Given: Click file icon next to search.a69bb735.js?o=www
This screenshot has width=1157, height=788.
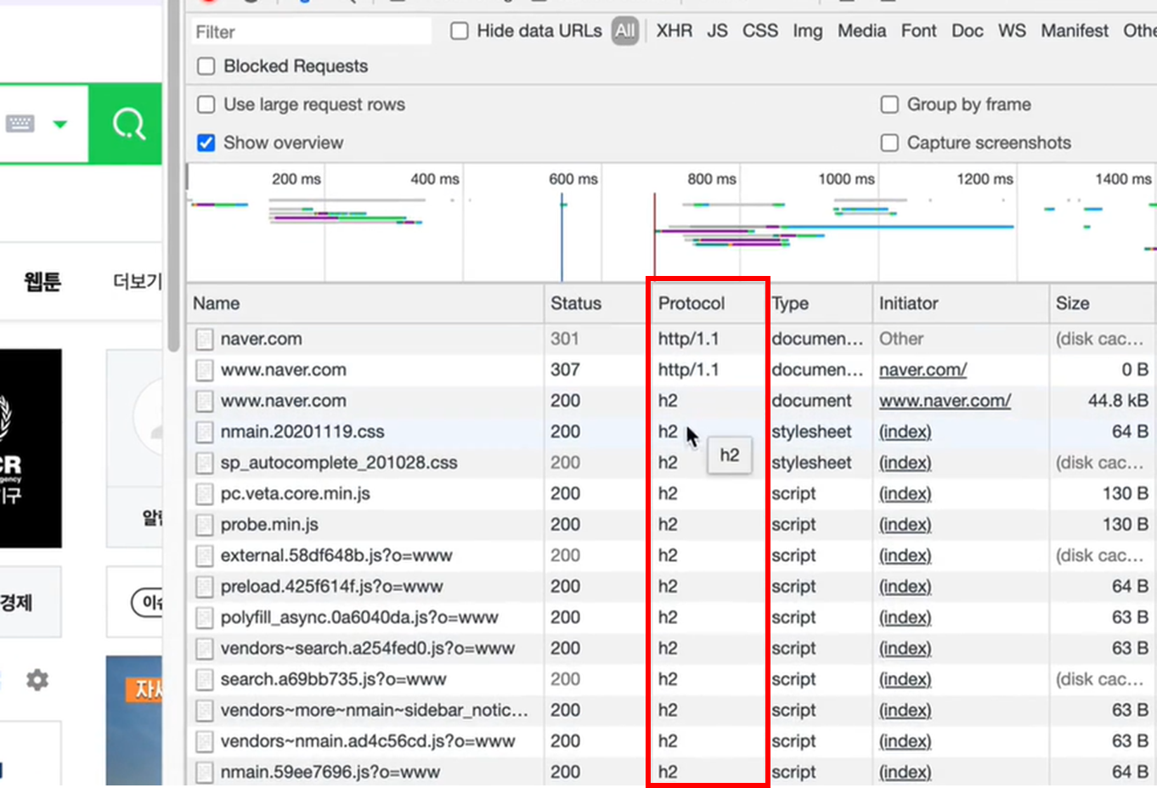Looking at the screenshot, I should pos(204,679).
